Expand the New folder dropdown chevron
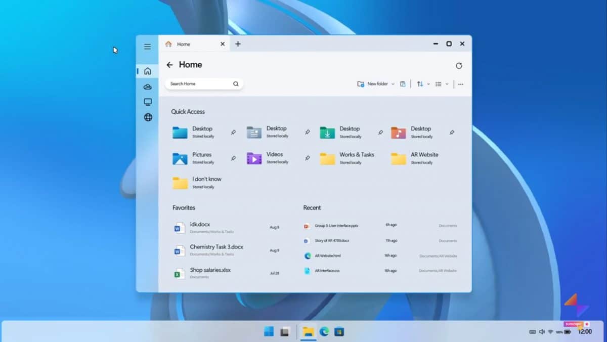607x342 pixels. pos(394,83)
